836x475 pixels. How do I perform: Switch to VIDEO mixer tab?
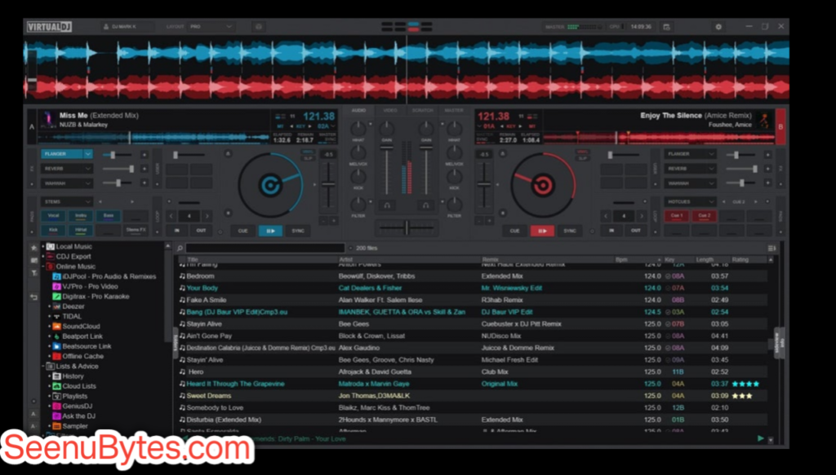click(390, 110)
